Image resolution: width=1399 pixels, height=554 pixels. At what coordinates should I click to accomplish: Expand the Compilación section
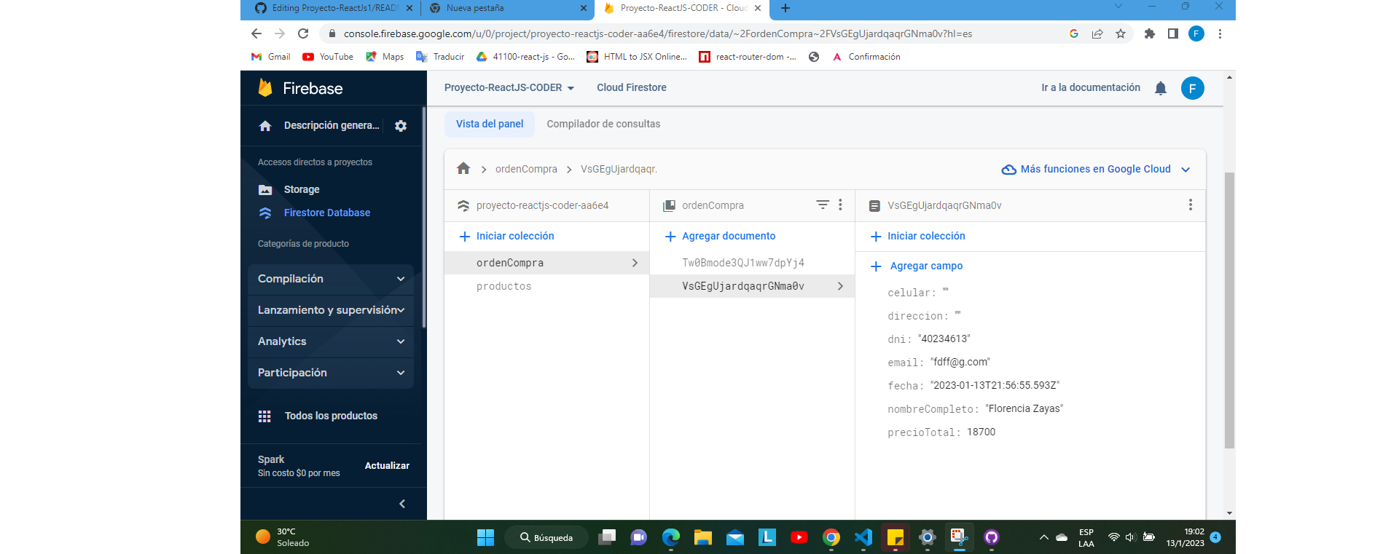pyautogui.click(x=331, y=279)
